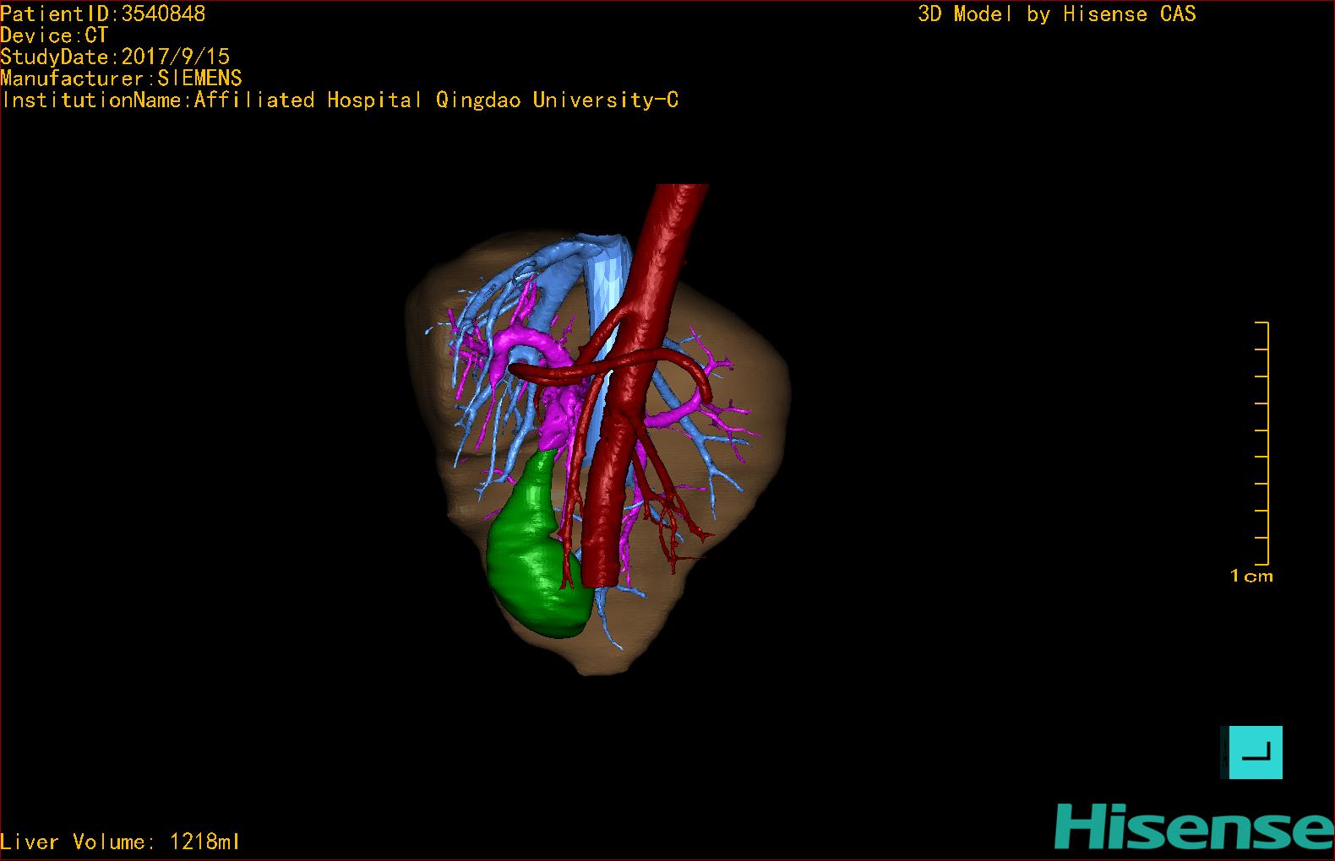Click the vertical scale ruler

pos(1262,443)
